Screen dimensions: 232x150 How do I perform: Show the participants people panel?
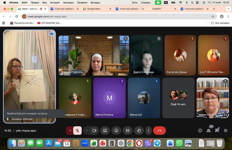(209, 131)
